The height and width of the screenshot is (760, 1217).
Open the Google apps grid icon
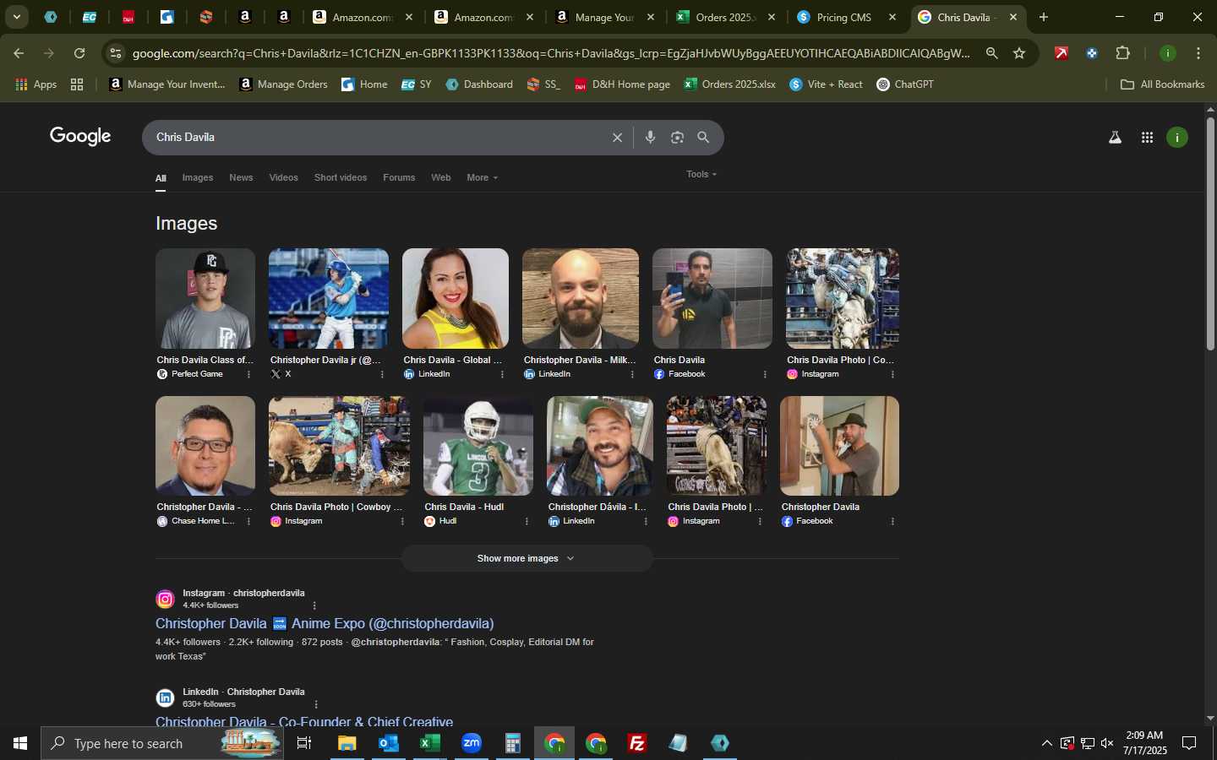tap(1147, 138)
